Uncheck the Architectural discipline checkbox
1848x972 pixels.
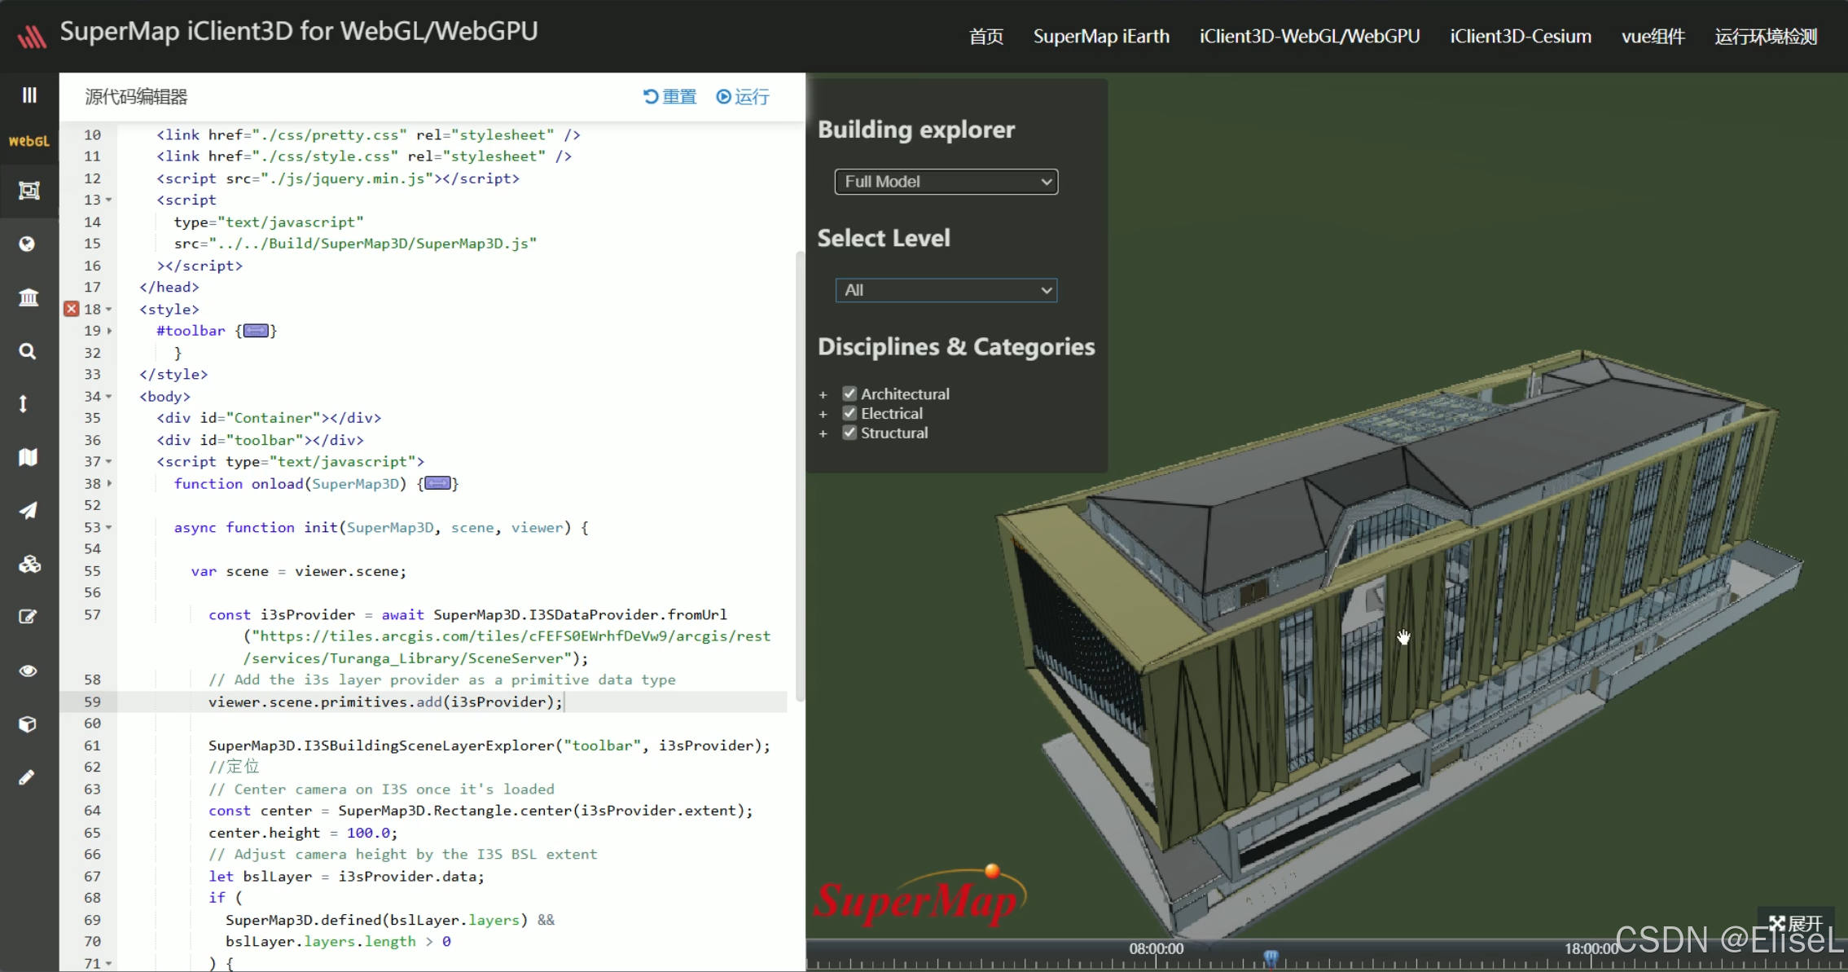click(x=849, y=393)
